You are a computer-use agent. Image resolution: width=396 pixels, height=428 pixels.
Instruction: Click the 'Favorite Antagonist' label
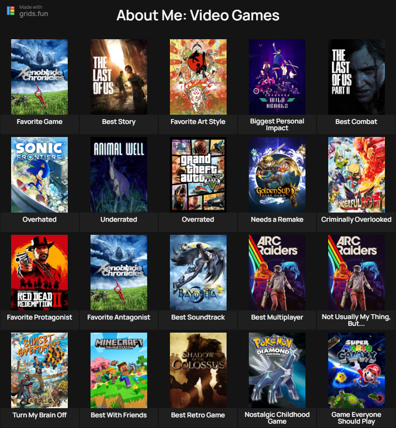point(119,317)
